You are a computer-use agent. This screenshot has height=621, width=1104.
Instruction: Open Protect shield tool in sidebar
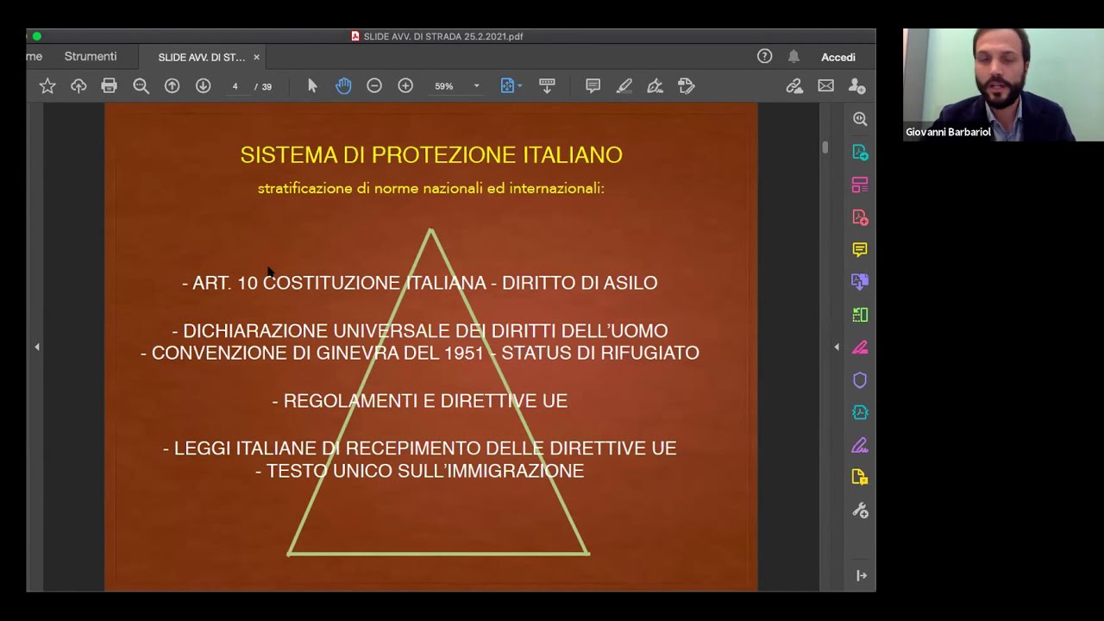(x=860, y=380)
